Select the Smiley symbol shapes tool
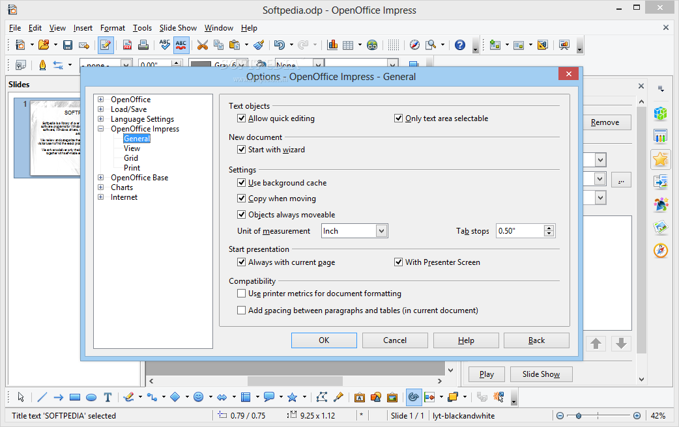The image size is (679, 427). (x=198, y=396)
